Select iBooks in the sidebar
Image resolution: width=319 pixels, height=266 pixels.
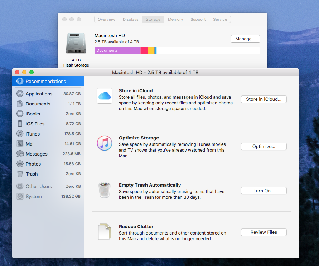click(48, 114)
